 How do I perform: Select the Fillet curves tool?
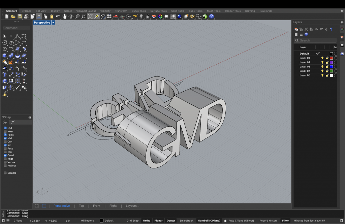[x=11, y=49]
